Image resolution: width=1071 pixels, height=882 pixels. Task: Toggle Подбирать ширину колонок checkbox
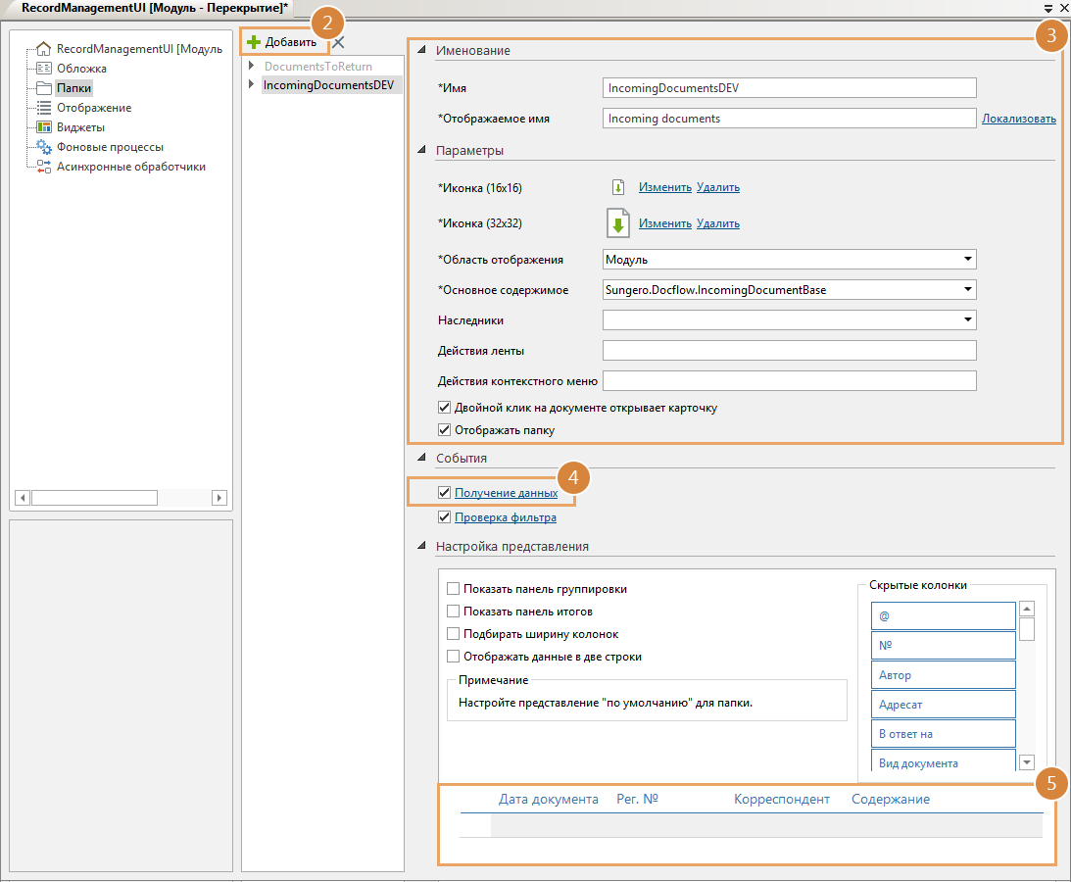tap(453, 634)
